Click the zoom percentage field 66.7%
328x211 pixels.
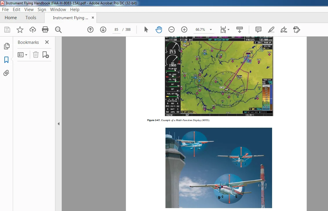[x=200, y=30]
